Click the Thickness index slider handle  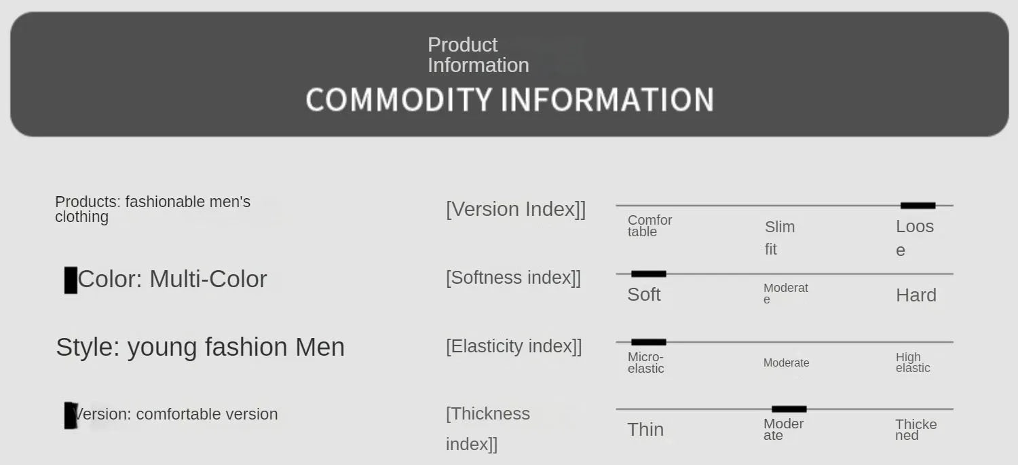pos(789,409)
